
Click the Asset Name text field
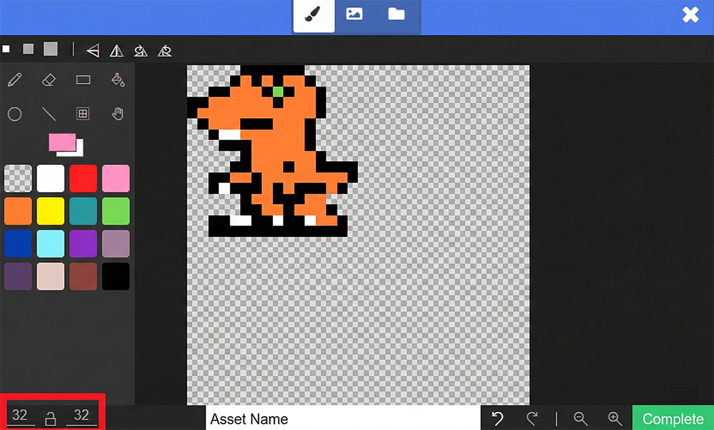(343, 419)
